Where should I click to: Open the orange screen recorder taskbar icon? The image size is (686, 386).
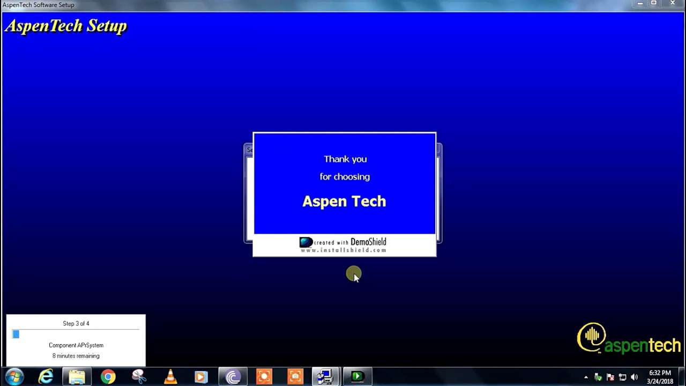[x=264, y=377]
